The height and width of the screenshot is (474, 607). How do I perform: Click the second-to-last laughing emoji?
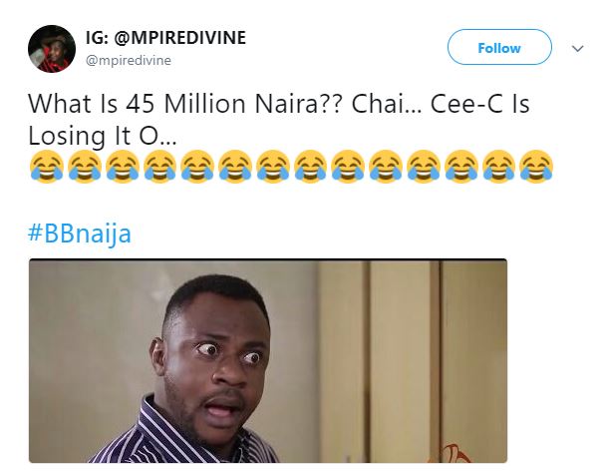pyautogui.click(x=498, y=167)
